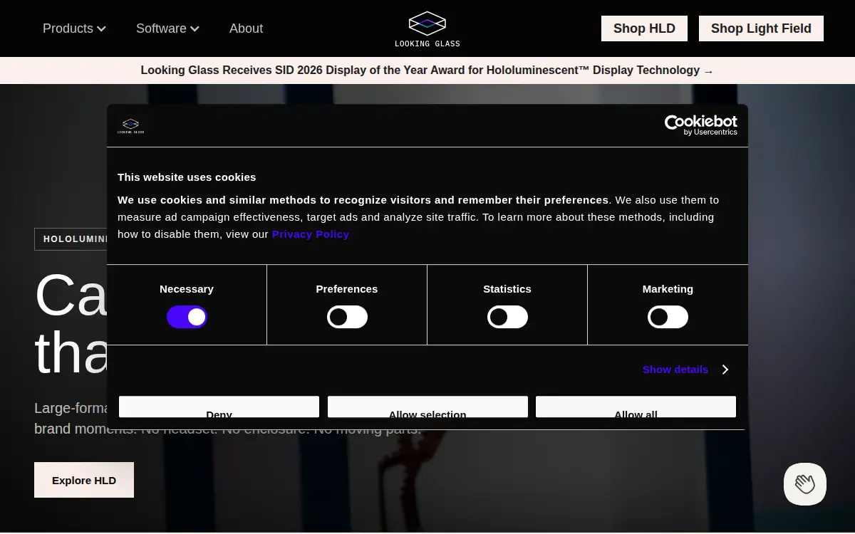Click the Cookiebot by Usercentrics logo

pos(701,125)
